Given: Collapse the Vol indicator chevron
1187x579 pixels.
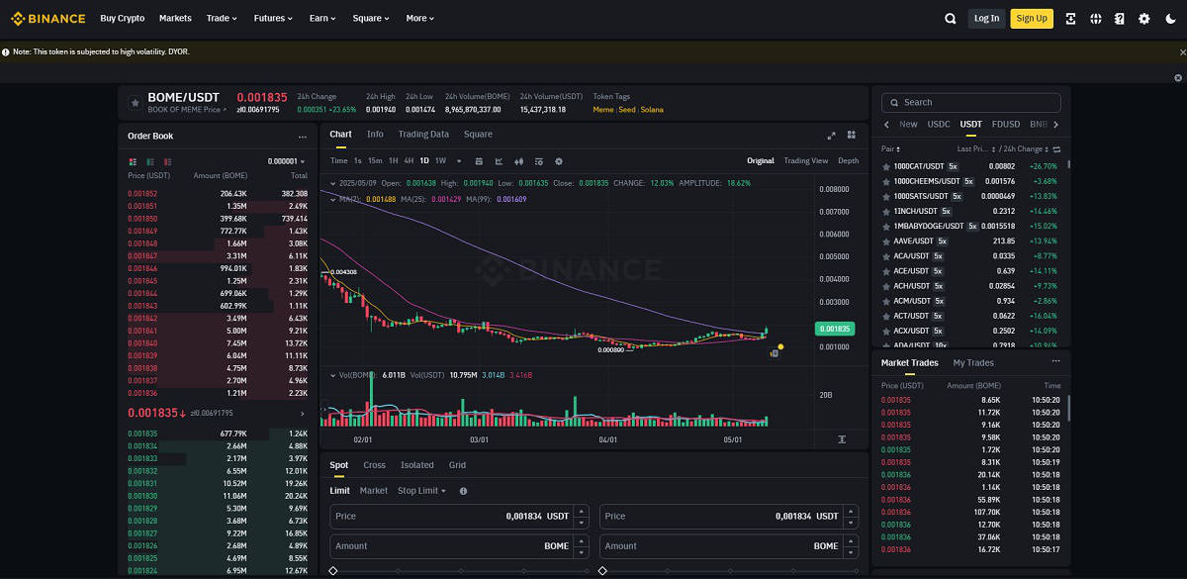Looking at the screenshot, I should click(333, 375).
